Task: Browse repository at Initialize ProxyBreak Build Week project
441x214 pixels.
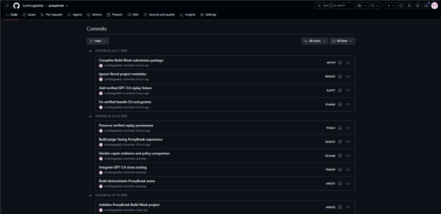Action: (348, 207)
